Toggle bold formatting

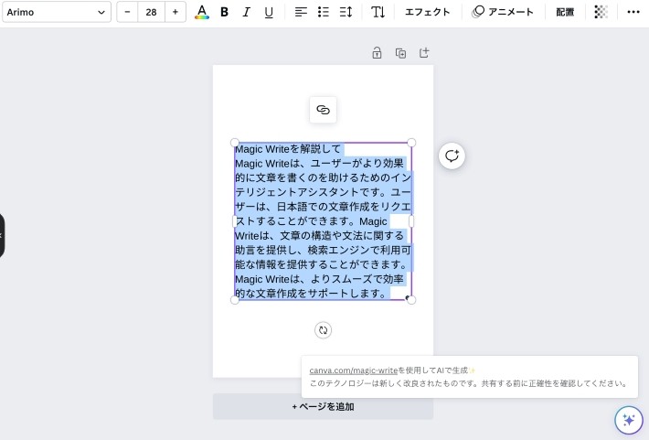[x=224, y=12]
